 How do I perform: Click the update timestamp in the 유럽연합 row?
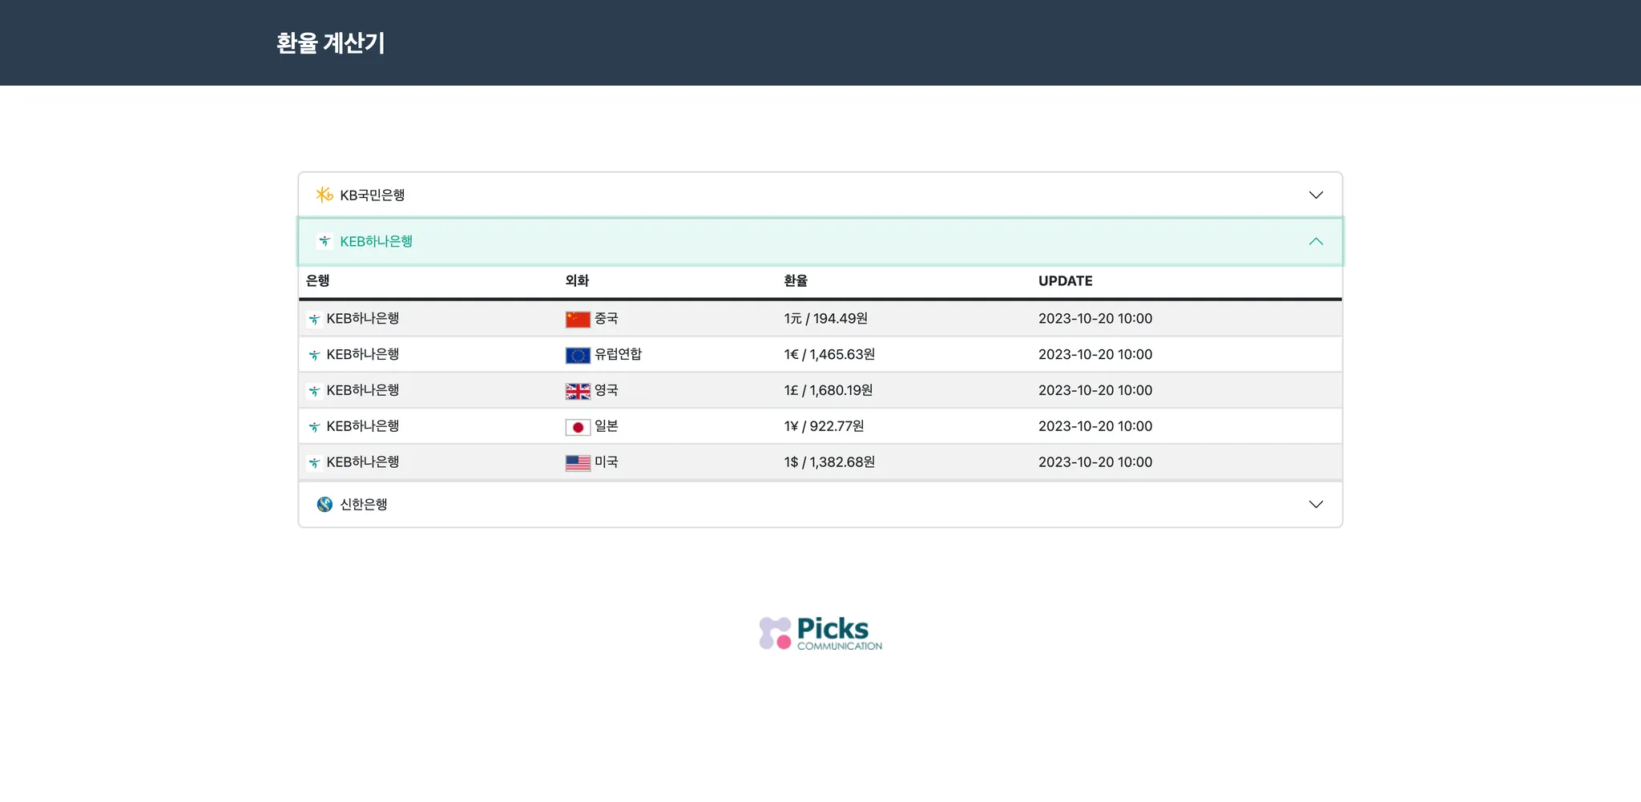coord(1095,354)
